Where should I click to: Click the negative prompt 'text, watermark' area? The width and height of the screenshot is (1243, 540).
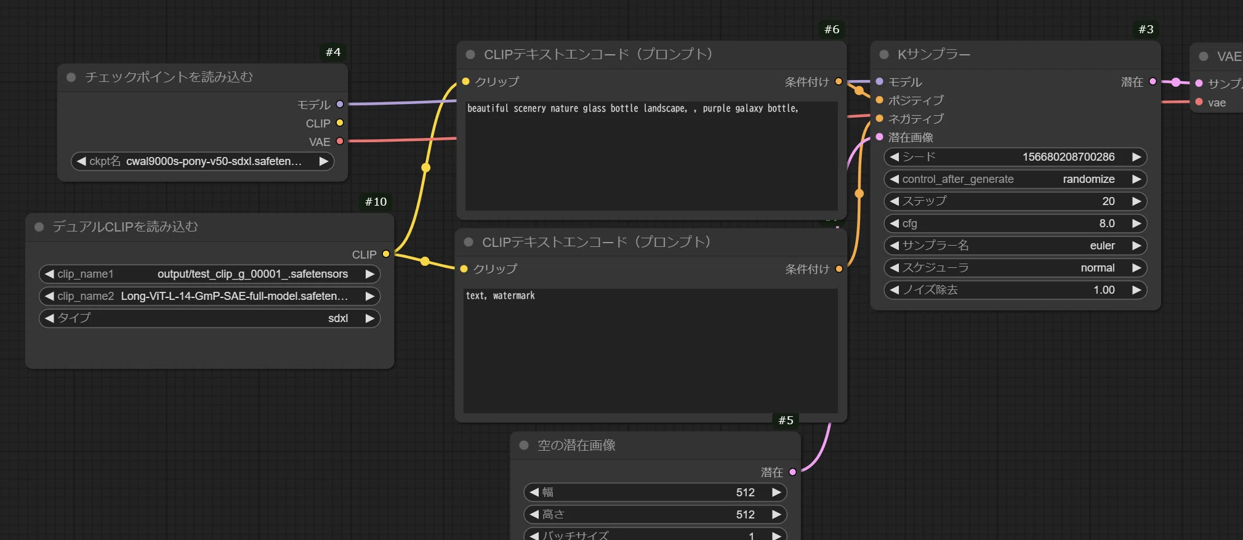coord(651,351)
